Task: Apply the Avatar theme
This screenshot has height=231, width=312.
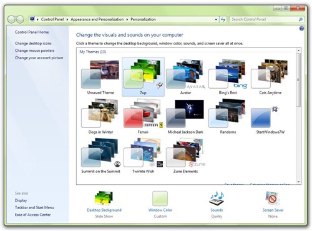Action: click(185, 77)
